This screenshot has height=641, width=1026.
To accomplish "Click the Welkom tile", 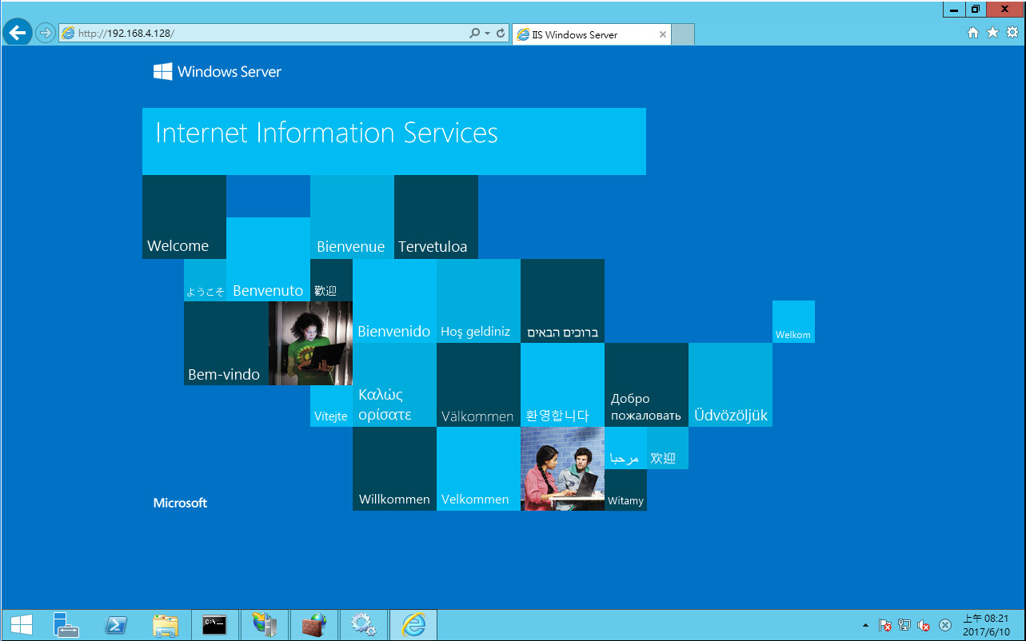I will tap(793, 321).
